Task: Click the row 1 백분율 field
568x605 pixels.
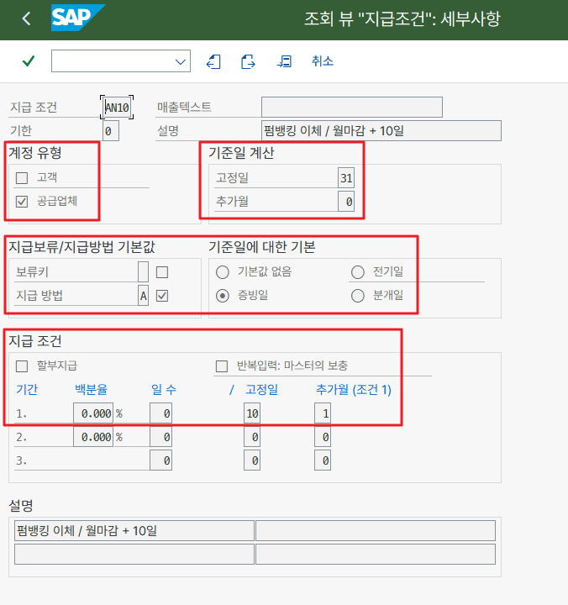Action: click(93, 413)
